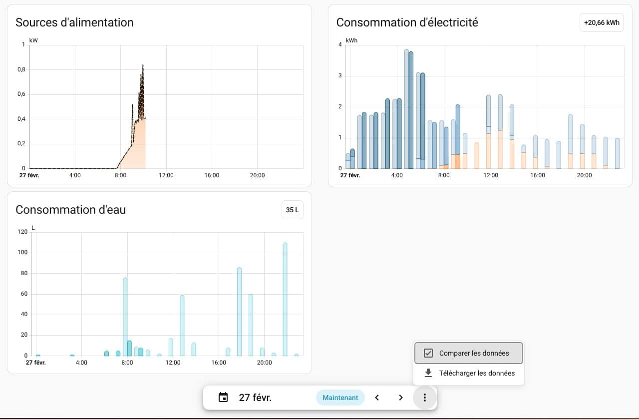Viewport: 639px width, 419px height.
Task: Click the +20,66 kWh comparison badge
Action: tap(601, 22)
